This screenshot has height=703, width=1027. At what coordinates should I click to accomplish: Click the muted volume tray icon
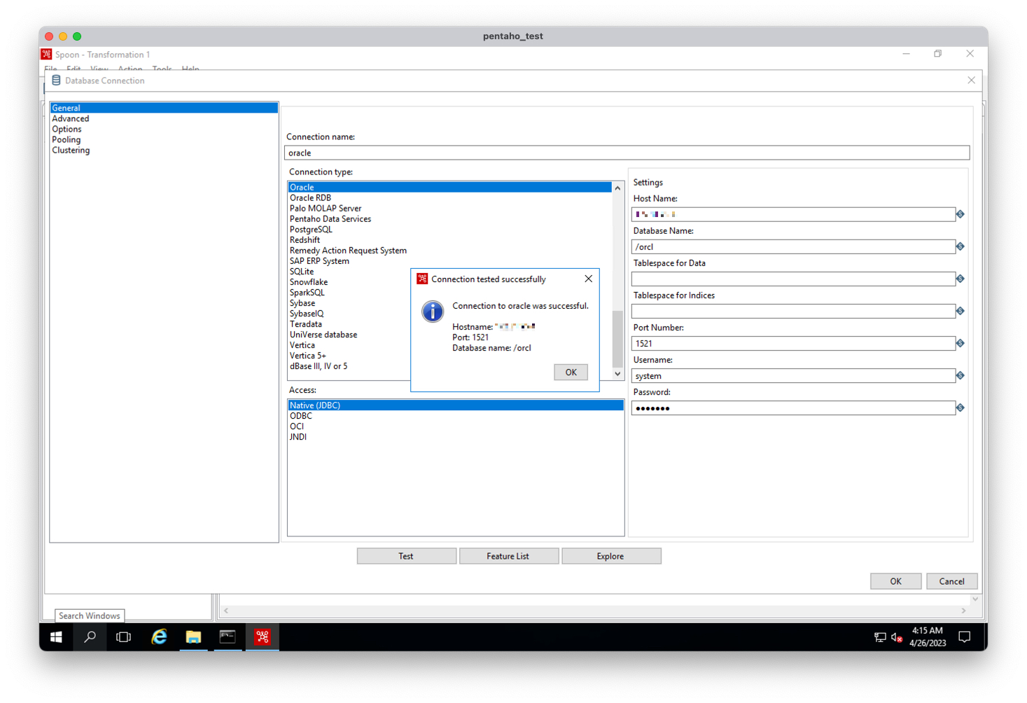(896, 637)
